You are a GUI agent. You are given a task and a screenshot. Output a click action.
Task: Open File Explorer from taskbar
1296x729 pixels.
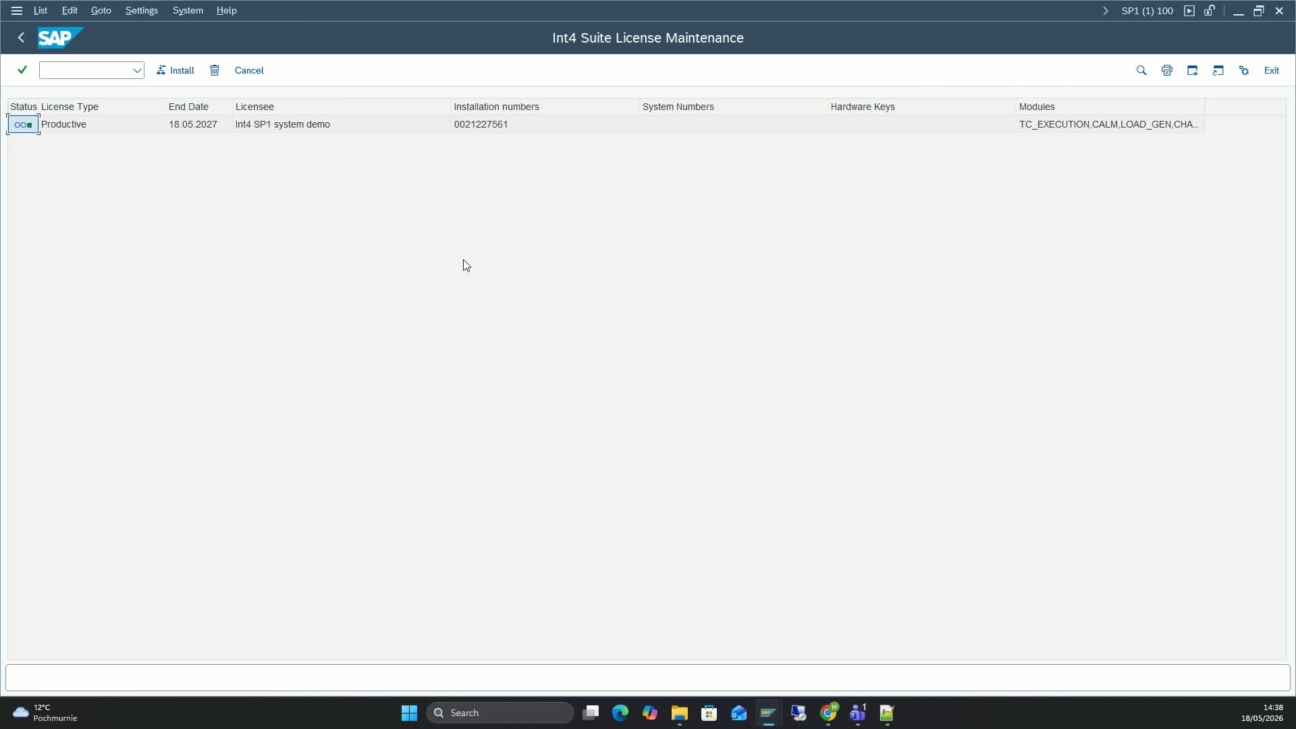click(x=680, y=713)
